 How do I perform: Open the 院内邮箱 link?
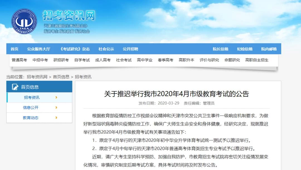(269, 49)
